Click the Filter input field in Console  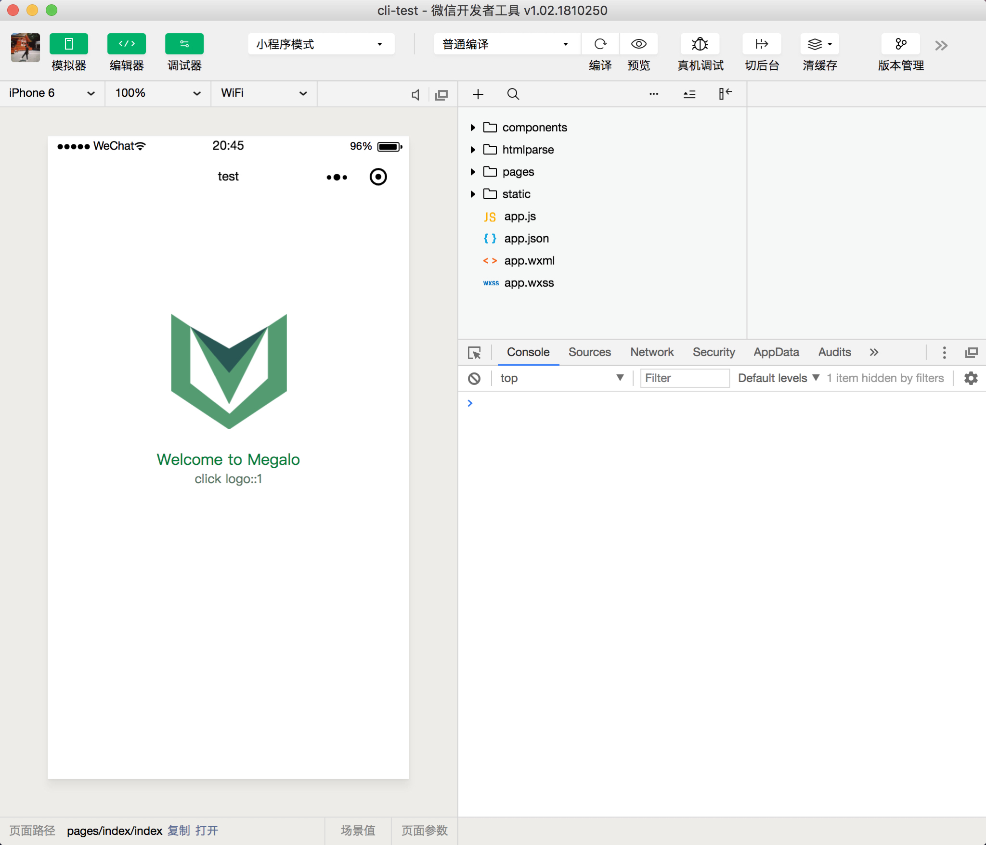[683, 378]
